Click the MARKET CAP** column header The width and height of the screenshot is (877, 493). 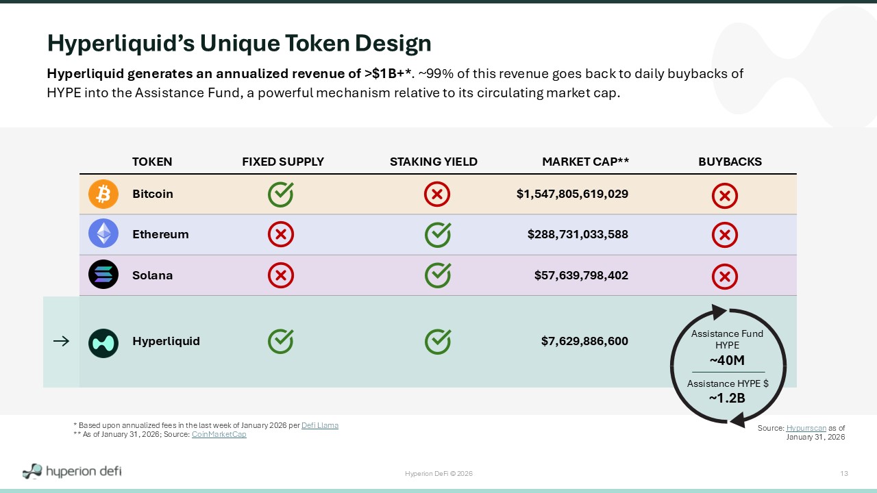pos(585,162)
